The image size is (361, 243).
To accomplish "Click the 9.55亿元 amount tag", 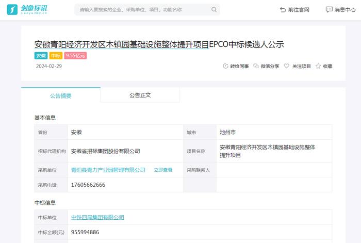I will coord(75,56).
